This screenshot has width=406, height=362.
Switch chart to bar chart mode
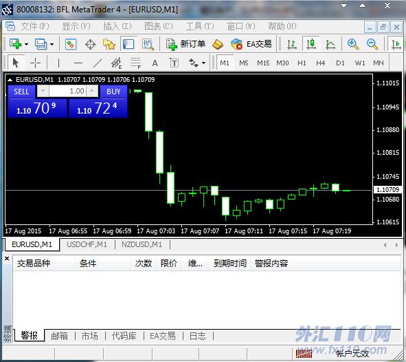(292, 44)
